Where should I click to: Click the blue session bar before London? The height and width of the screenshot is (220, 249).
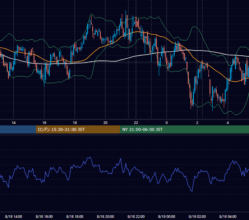coord(18,129)
